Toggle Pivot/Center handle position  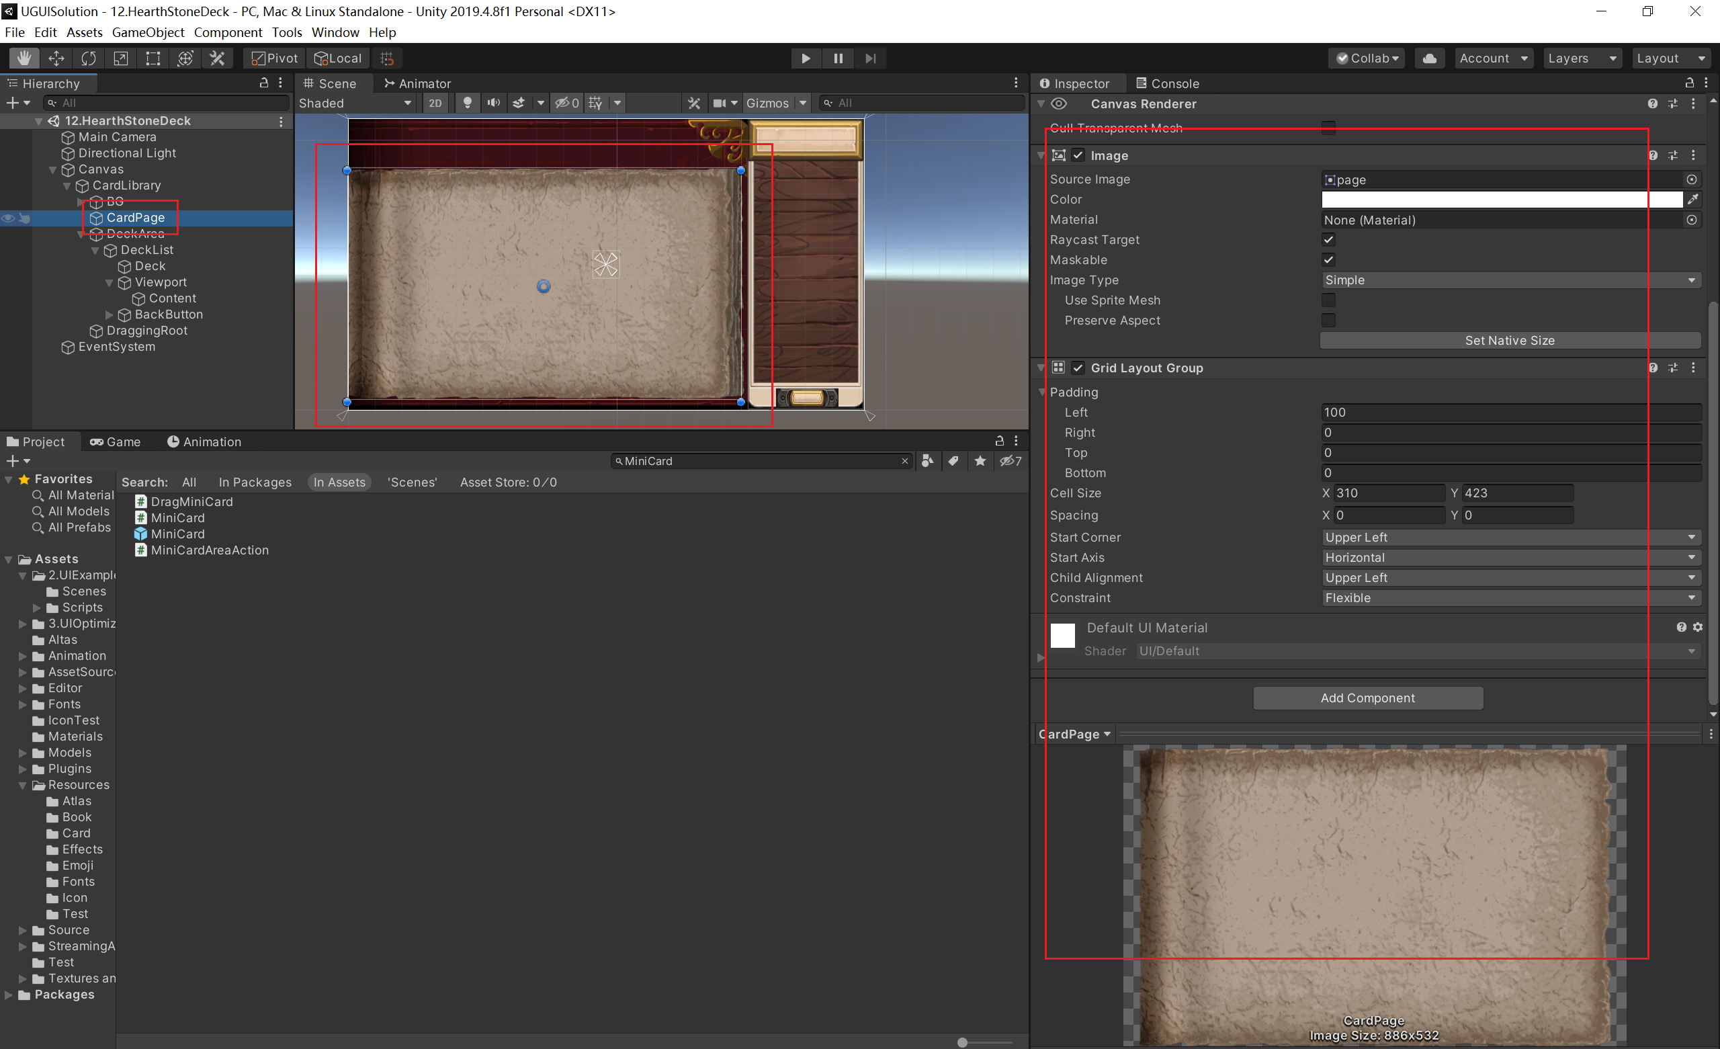pos(274,58)
